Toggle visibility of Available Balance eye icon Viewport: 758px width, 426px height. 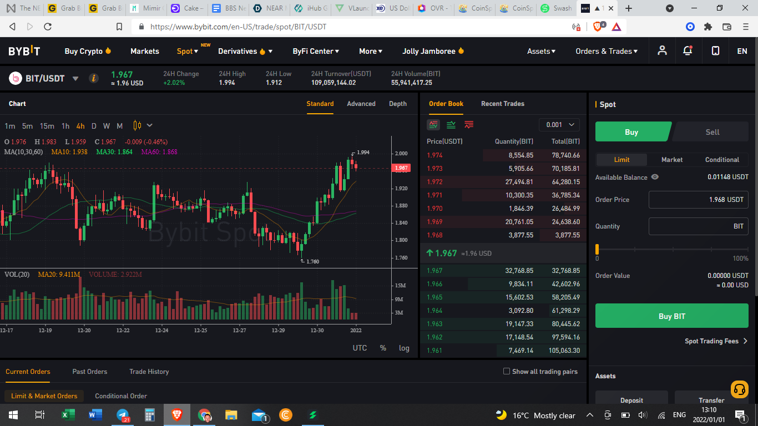click(655, 177)
